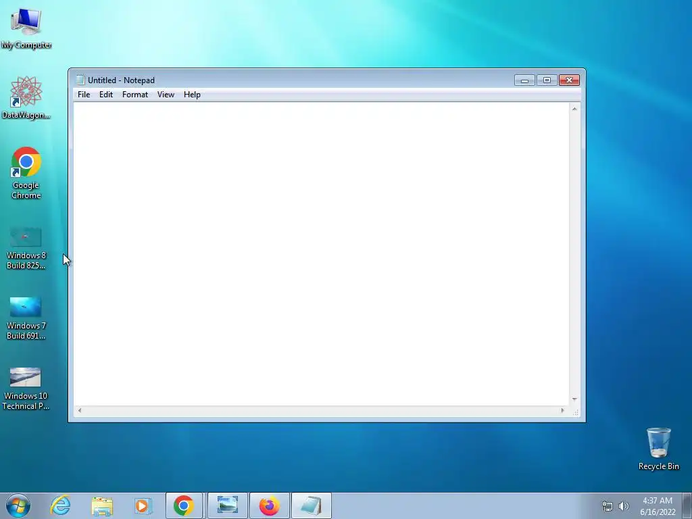The image size is (692, 519).
Task: Switch to the photo viewer taskbar button
Action: pyautogui.click(x=228, y=505)
